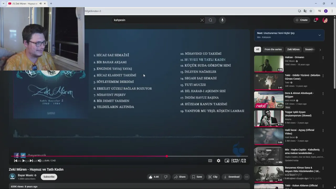Create a clip of the video
336x189 pixels.
coord(213,177)
